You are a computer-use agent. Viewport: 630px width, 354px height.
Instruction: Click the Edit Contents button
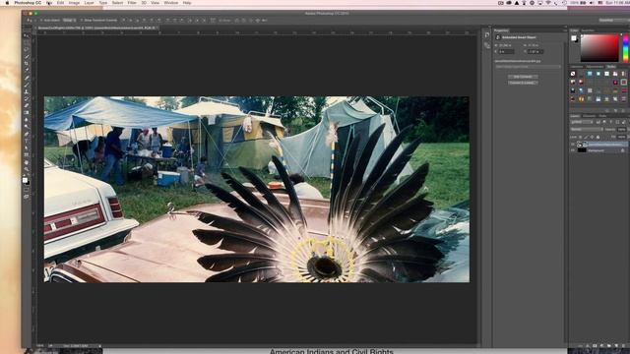(523, 77)
